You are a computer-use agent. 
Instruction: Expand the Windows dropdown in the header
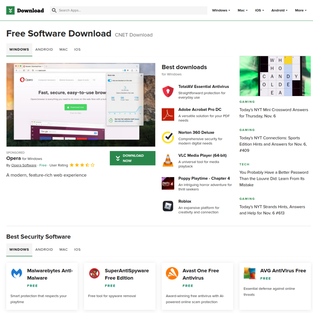click(221, 10)
